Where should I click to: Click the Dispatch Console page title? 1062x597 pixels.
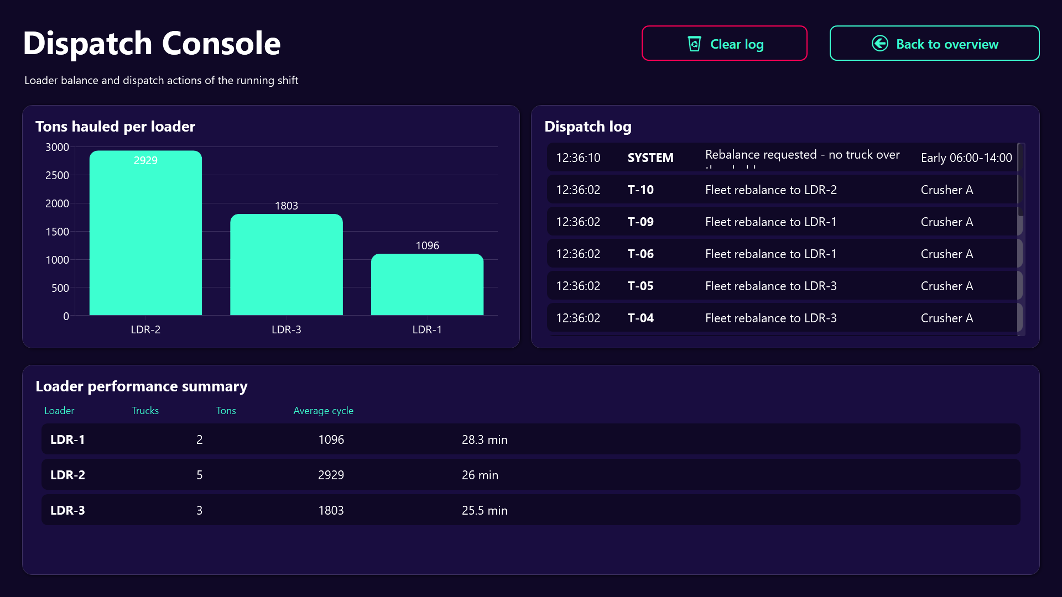152,43
